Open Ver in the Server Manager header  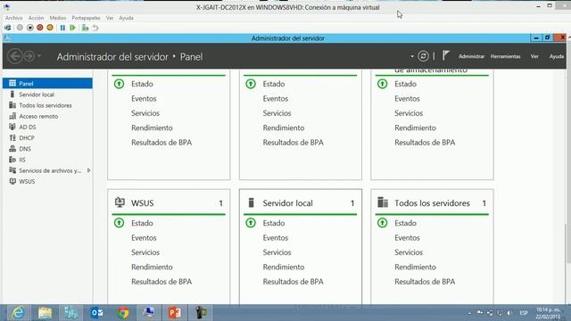pyautogui.click(x=534, y=56)
